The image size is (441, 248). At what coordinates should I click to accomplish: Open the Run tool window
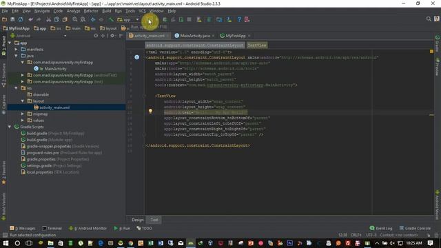click(122, 228)
